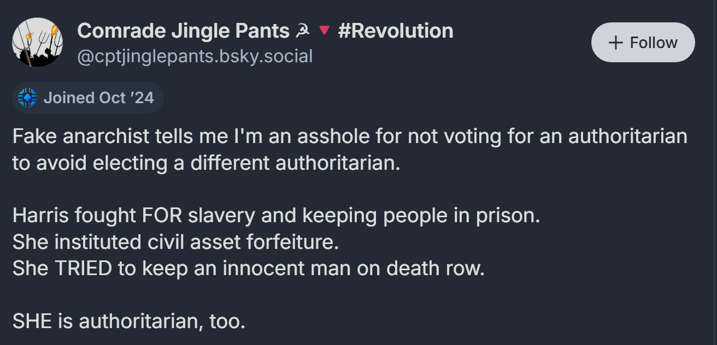Click the 'Fake anarchist tells me' sentence
Image resolution: width=717 pixels, height=345 pixels.
(x=350, y=136)
